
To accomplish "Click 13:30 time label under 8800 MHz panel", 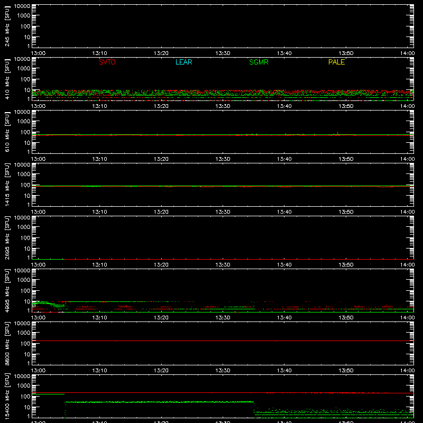I will 223,371.
